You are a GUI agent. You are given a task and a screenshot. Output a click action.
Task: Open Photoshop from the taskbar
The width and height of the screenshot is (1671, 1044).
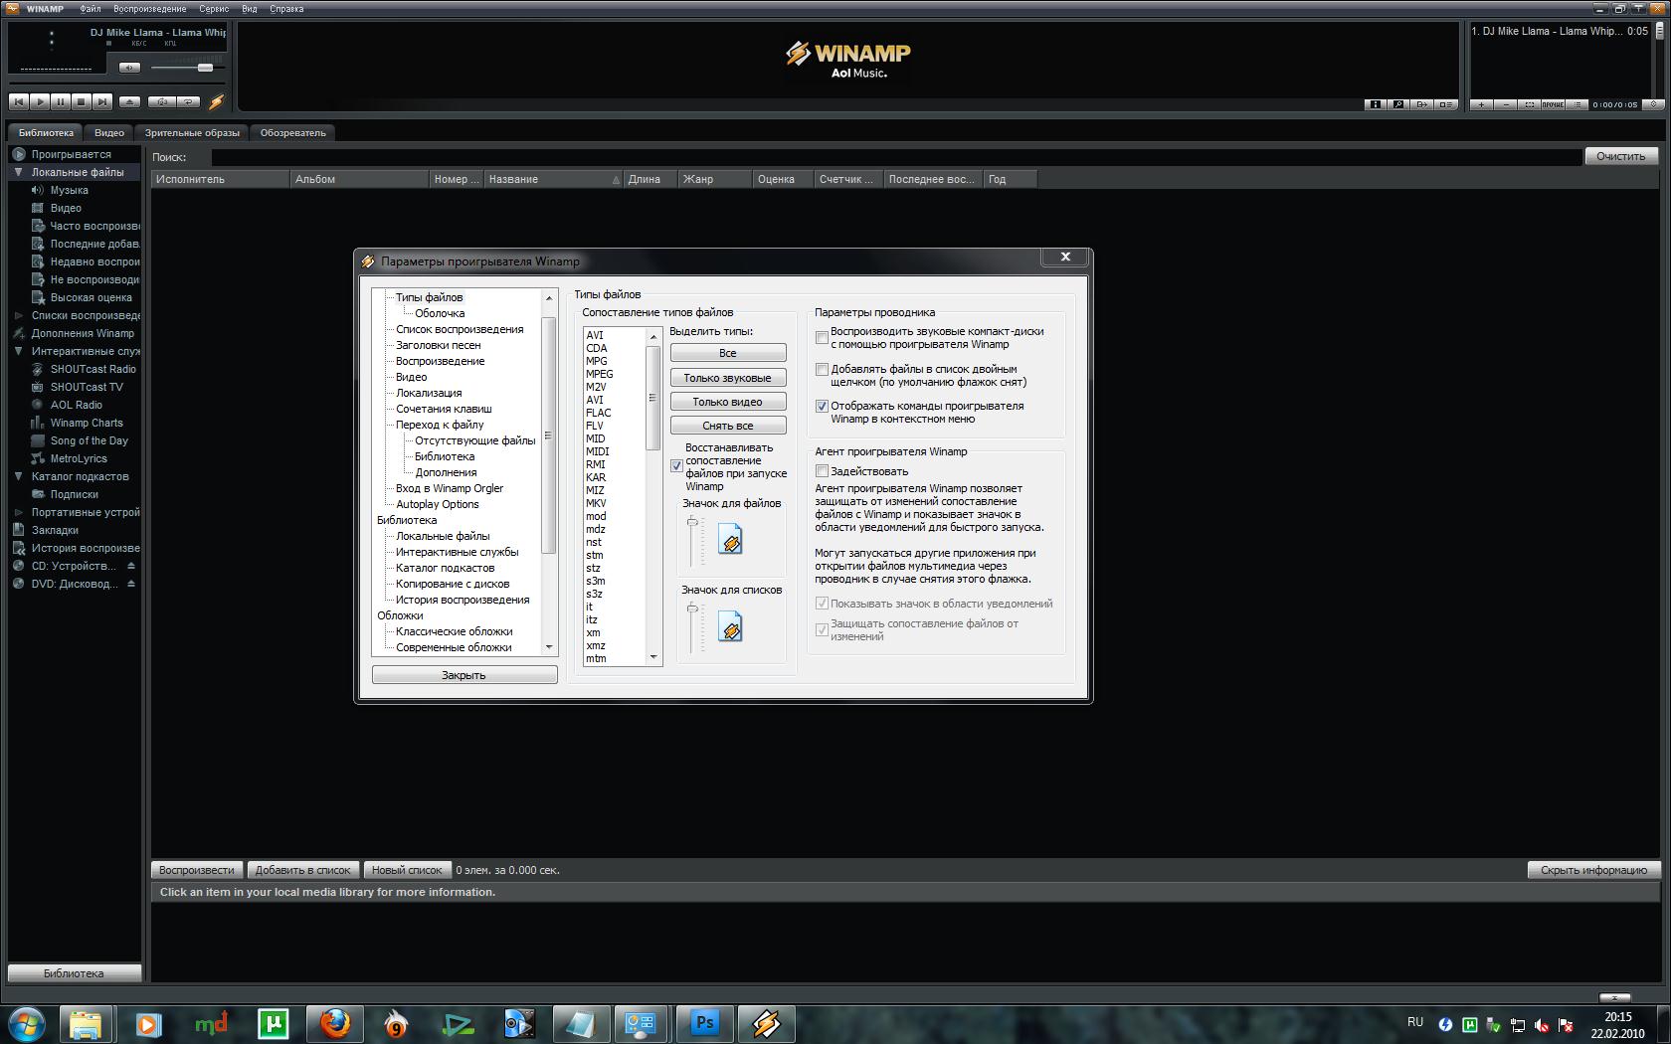[705, 1023]
